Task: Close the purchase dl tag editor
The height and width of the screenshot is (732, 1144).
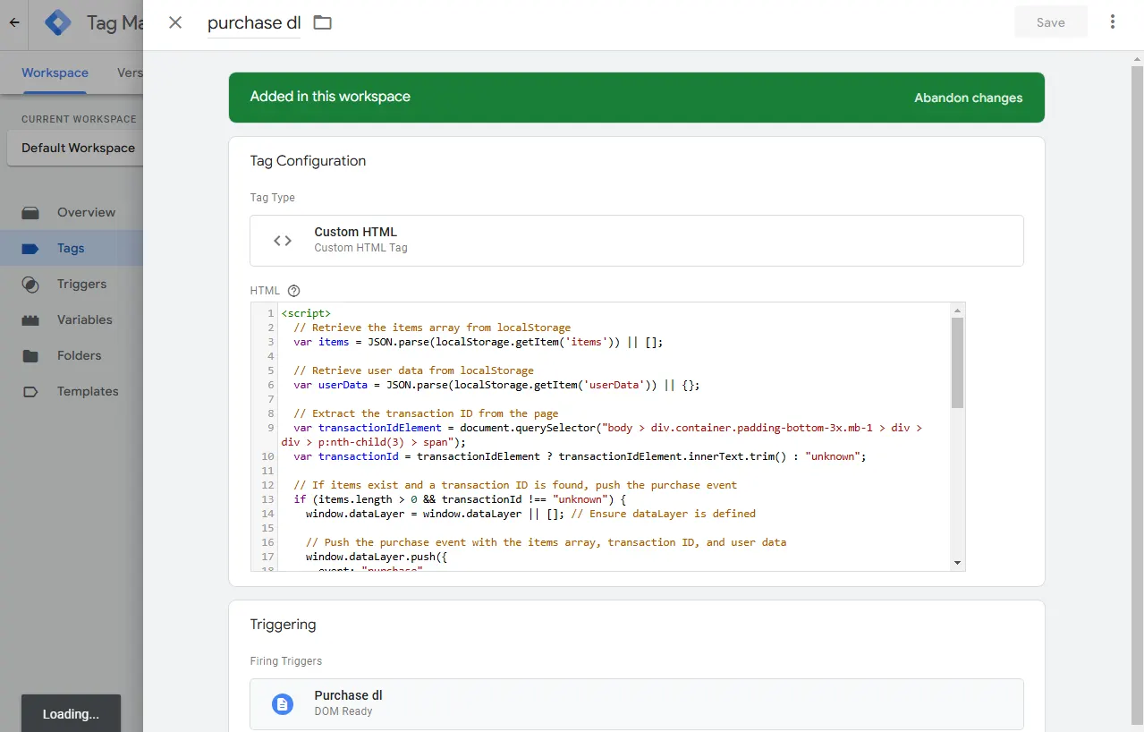Action: pos(175,22)
